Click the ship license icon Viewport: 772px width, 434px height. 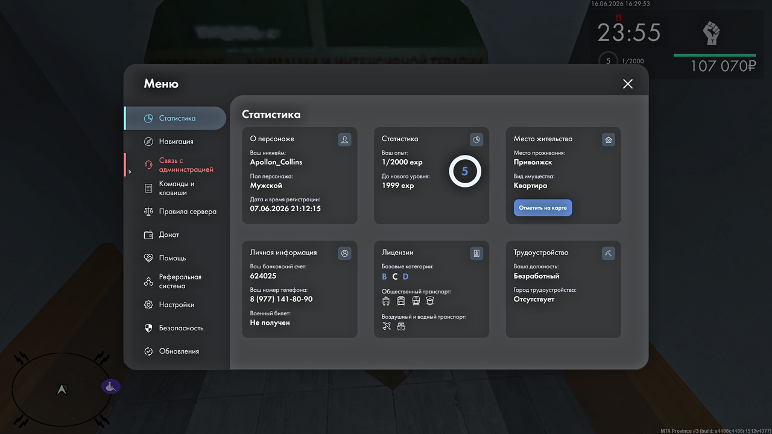pos(401,326)
